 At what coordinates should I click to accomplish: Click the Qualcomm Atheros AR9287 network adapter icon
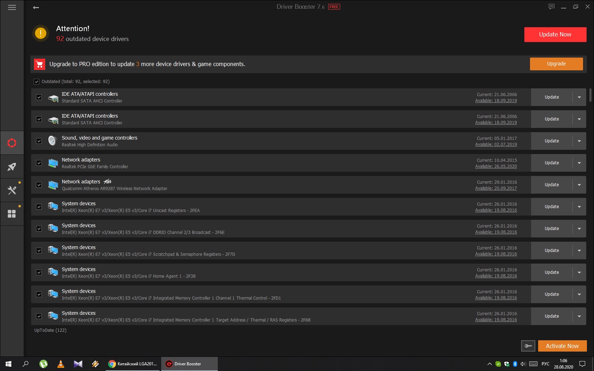tap(53, 185)
